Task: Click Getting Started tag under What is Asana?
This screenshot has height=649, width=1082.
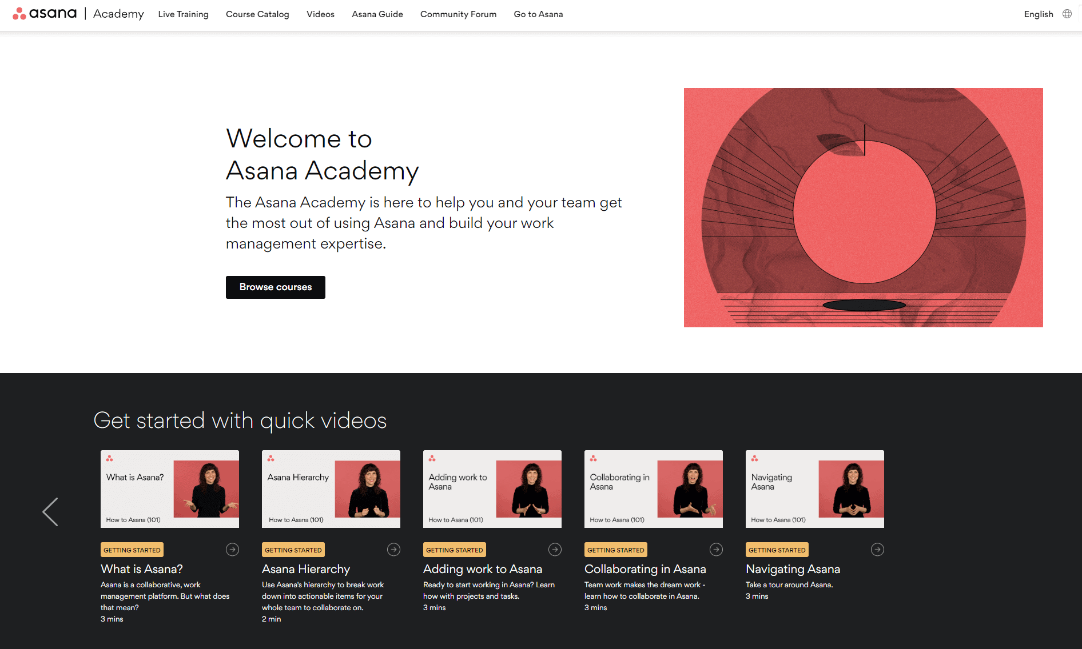Action: click(132, 550)
